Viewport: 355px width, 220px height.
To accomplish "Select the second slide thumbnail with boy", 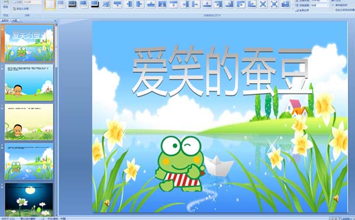I will tap(29, 82).
